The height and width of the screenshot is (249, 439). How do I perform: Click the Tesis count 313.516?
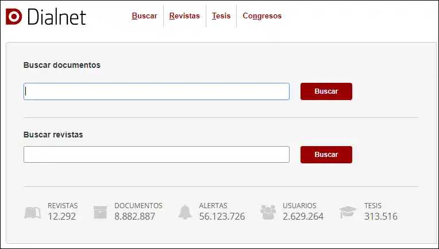(381, 216)
